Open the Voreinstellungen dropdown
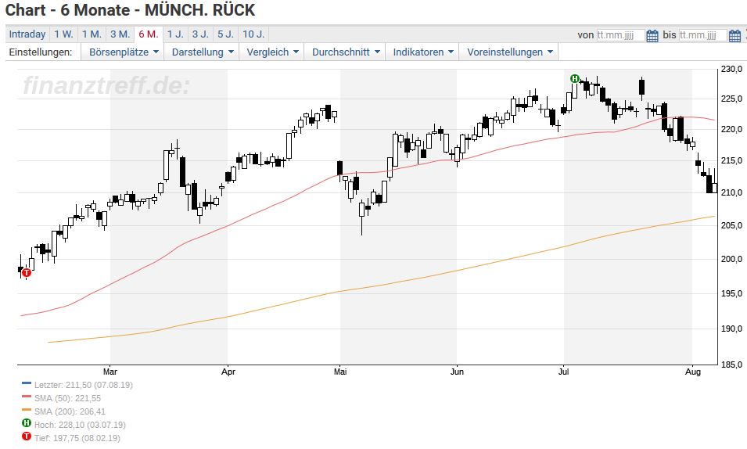 (x=508, y=52)
